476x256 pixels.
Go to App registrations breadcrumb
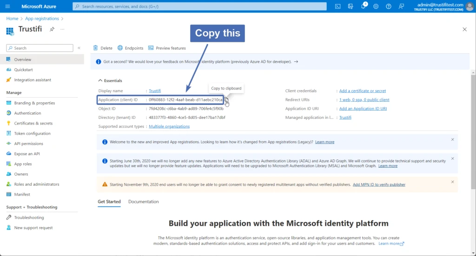(x=42, y=19)
